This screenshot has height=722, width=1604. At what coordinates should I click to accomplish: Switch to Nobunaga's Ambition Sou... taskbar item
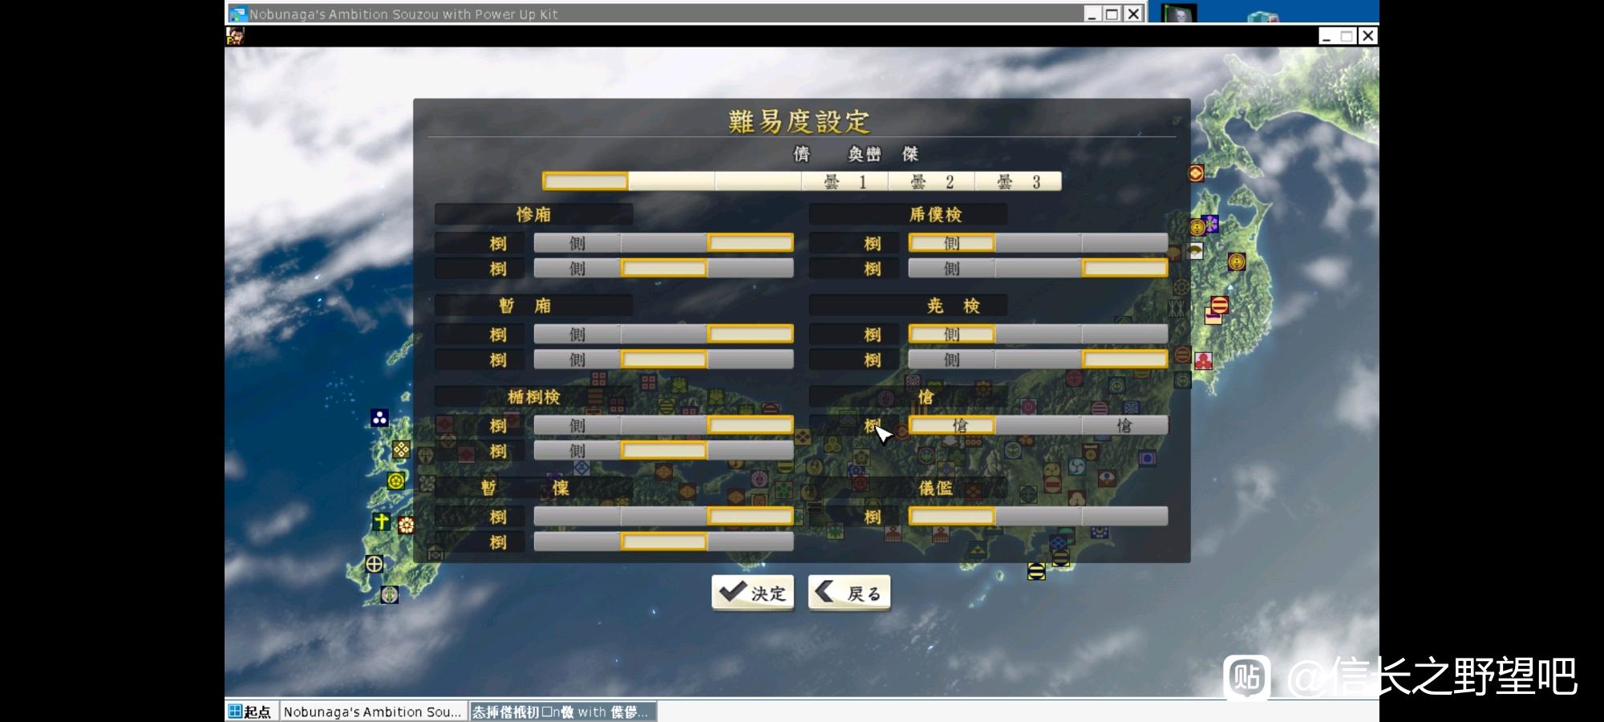coord(373,712)
